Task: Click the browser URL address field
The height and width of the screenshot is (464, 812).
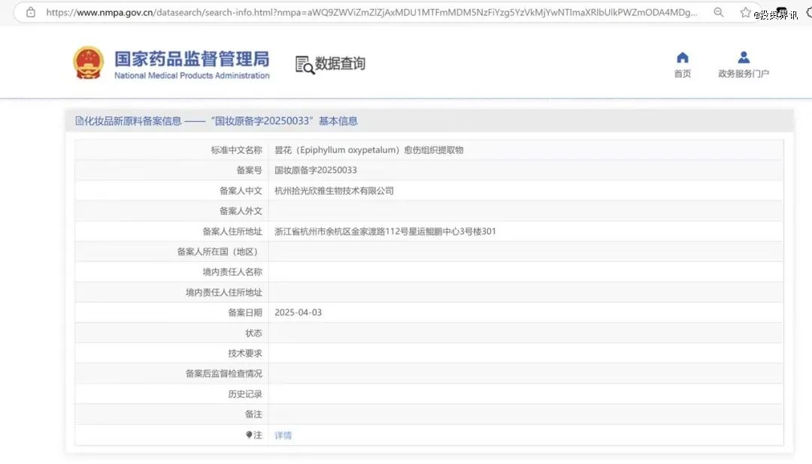Action: coord(371,13)
